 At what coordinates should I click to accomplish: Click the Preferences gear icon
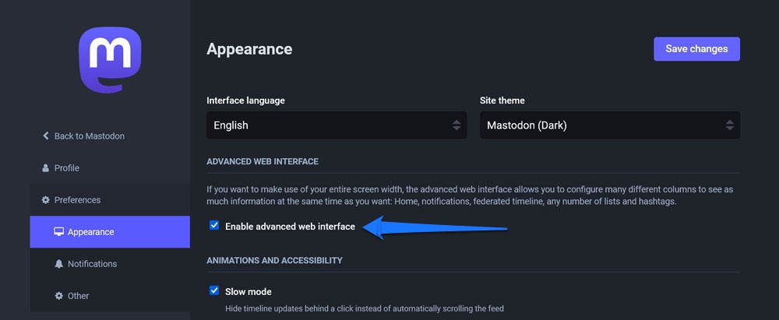click(x=46, y=200)
